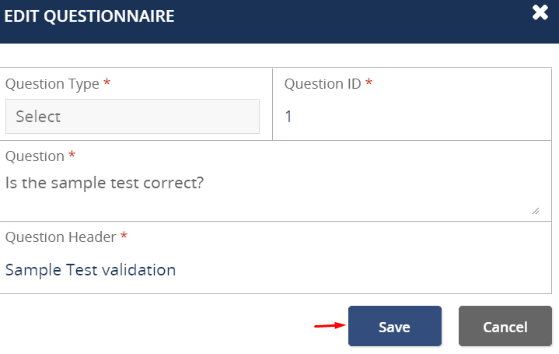Click the red asterisk after Question ID

[x=369, y=83]
